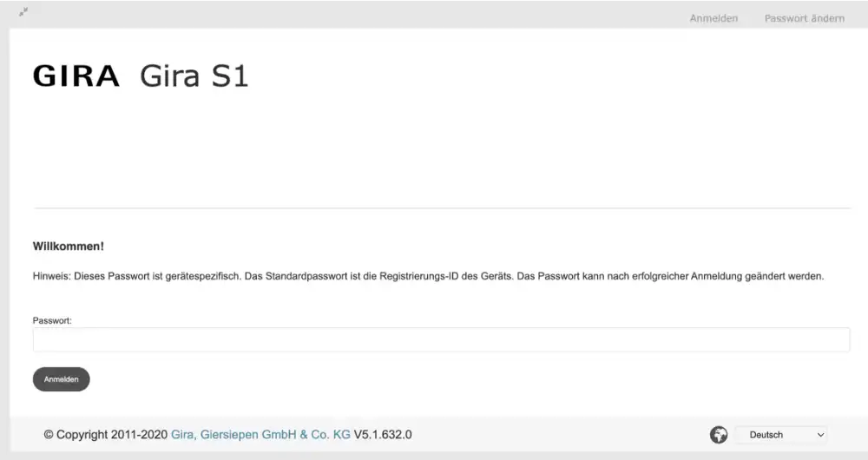868x460 pixels.
Task: Click the word Registrierungs-ID in the hint
Action: (x=419, y=276)
